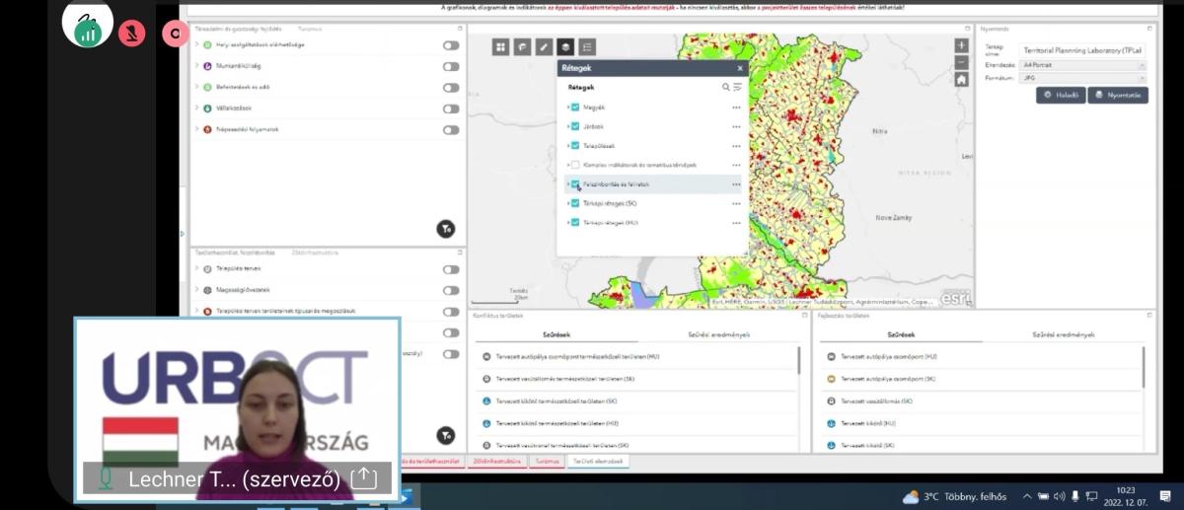This screenshot has height=510, width=1184.
Task: Return map to home extent
Action: coord(961,80)
